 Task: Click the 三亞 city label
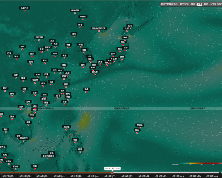coord(32,115)
